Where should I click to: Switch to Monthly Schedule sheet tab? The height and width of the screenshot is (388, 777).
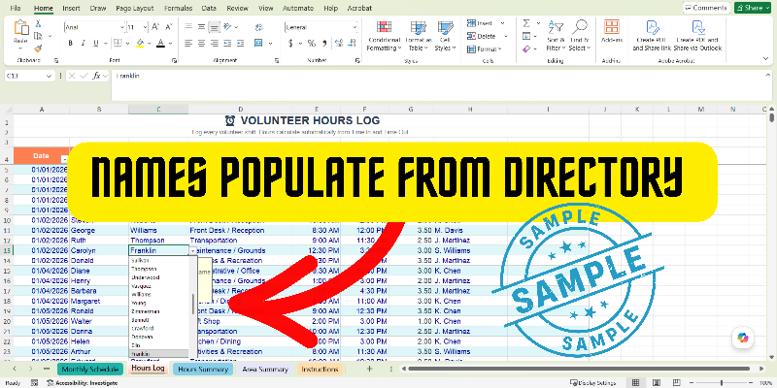[90, 370]
